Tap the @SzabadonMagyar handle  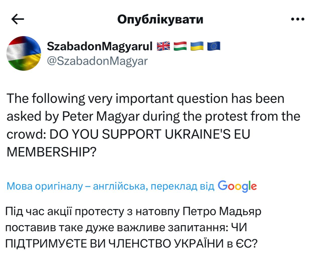point(98,61)
